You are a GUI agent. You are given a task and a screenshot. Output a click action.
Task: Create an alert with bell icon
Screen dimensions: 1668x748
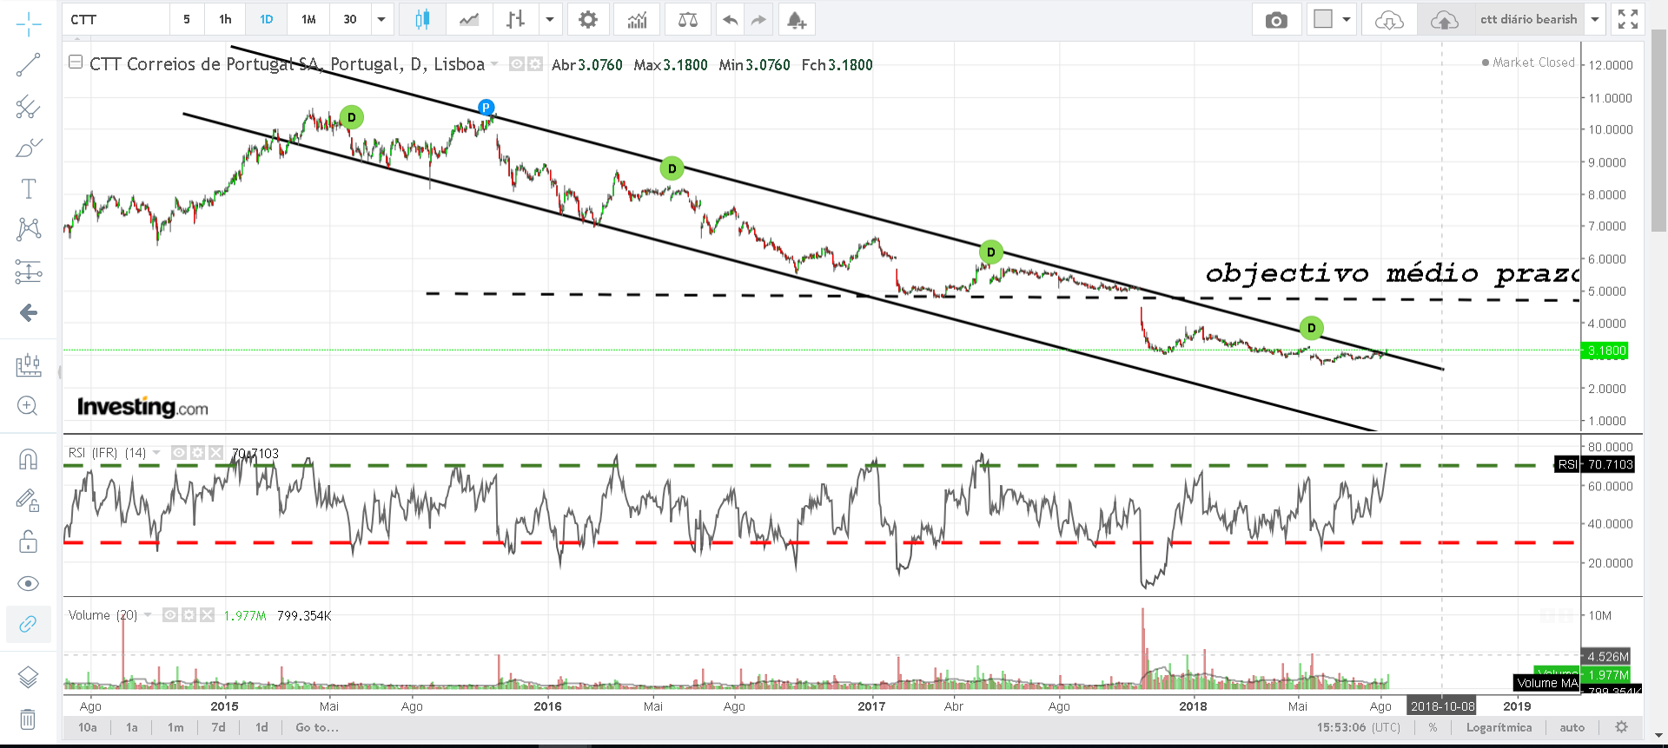point(797,19)
